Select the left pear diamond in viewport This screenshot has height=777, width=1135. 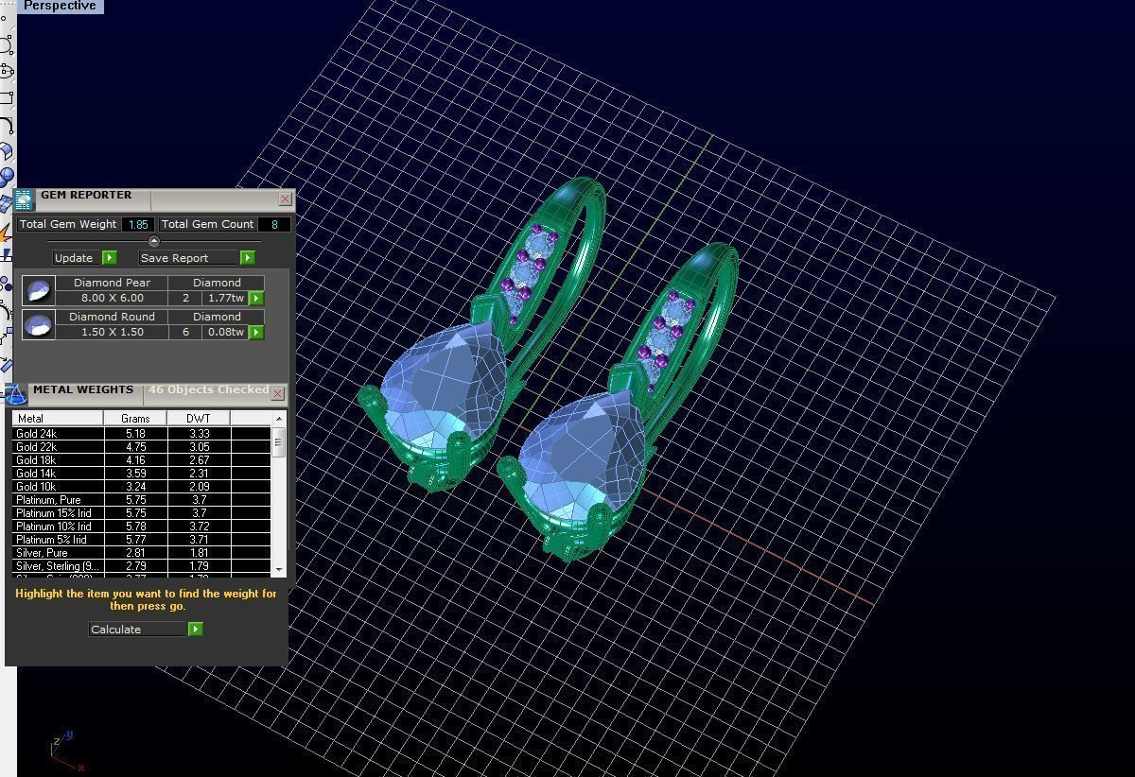(445, 383)
